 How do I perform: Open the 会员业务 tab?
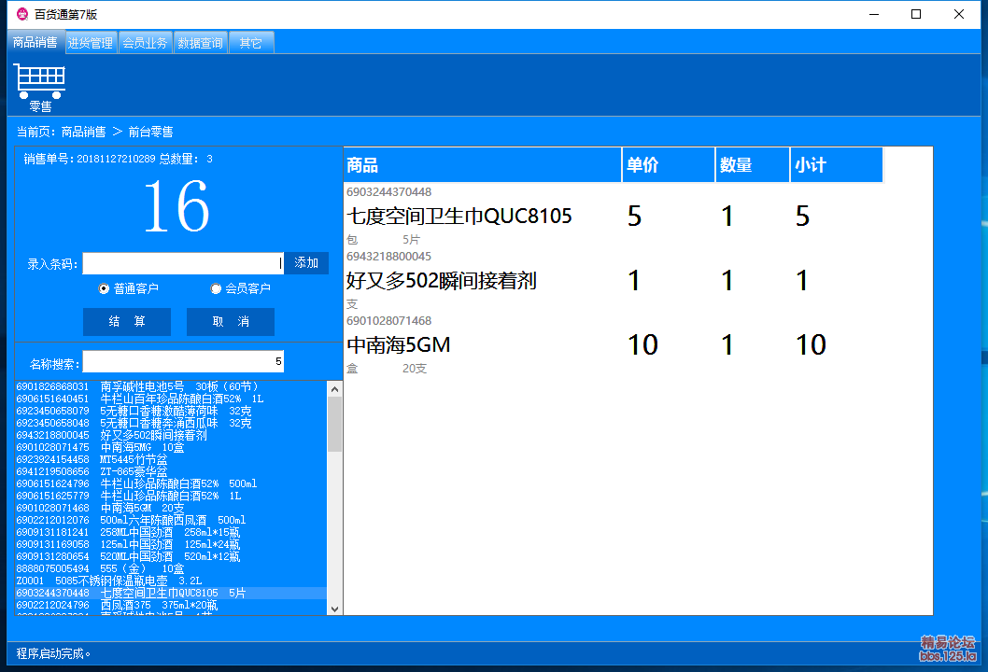(145, 43)
